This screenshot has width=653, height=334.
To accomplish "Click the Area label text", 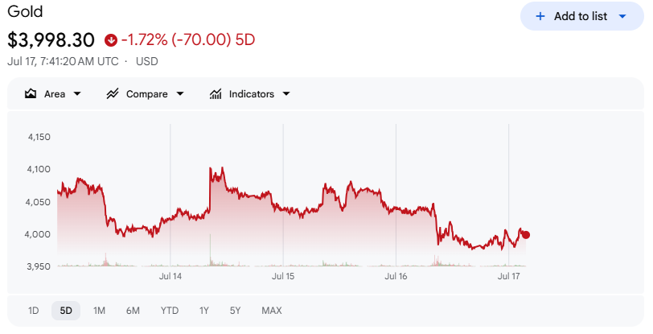I will coord(55,94).
